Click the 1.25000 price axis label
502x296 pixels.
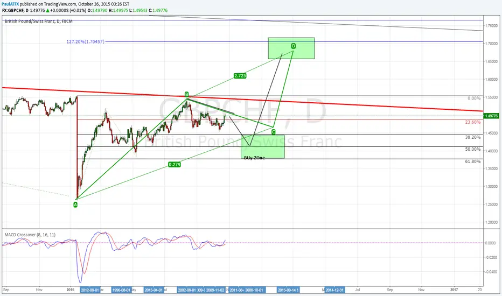(491, 205)
